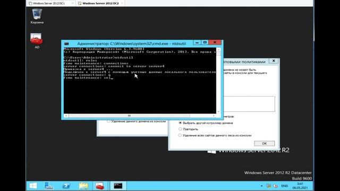Click the 'connect to server server4' line
Viewport: 340px width, 191px height.
[x=114, y=66]
